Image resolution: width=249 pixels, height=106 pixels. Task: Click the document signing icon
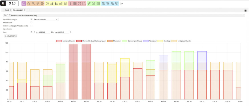pos(94,3)
